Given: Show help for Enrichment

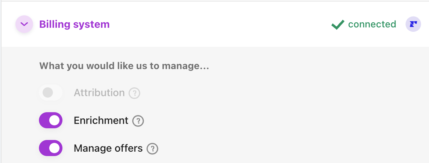Looking at the screenshot, I should point(138,121).
